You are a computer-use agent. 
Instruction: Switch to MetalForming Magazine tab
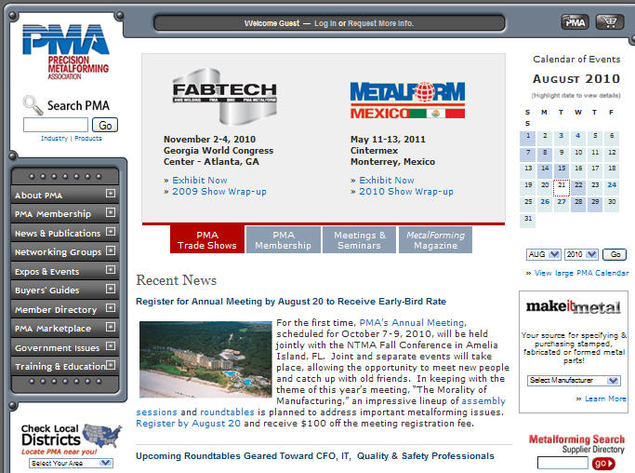click(435, 239)
